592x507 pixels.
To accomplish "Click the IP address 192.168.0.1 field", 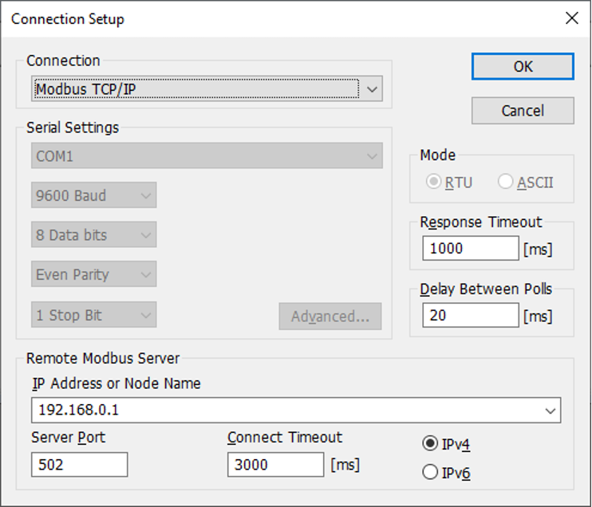I will [x=296, y=410].
